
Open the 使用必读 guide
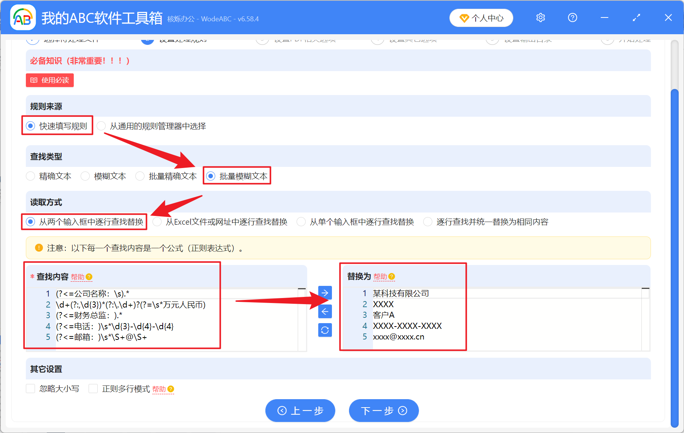tap(49, 80)
